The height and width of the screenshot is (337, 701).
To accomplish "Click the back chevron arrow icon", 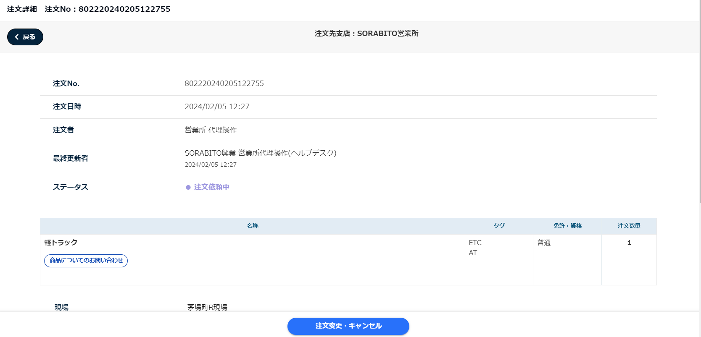I will point(17,37).
